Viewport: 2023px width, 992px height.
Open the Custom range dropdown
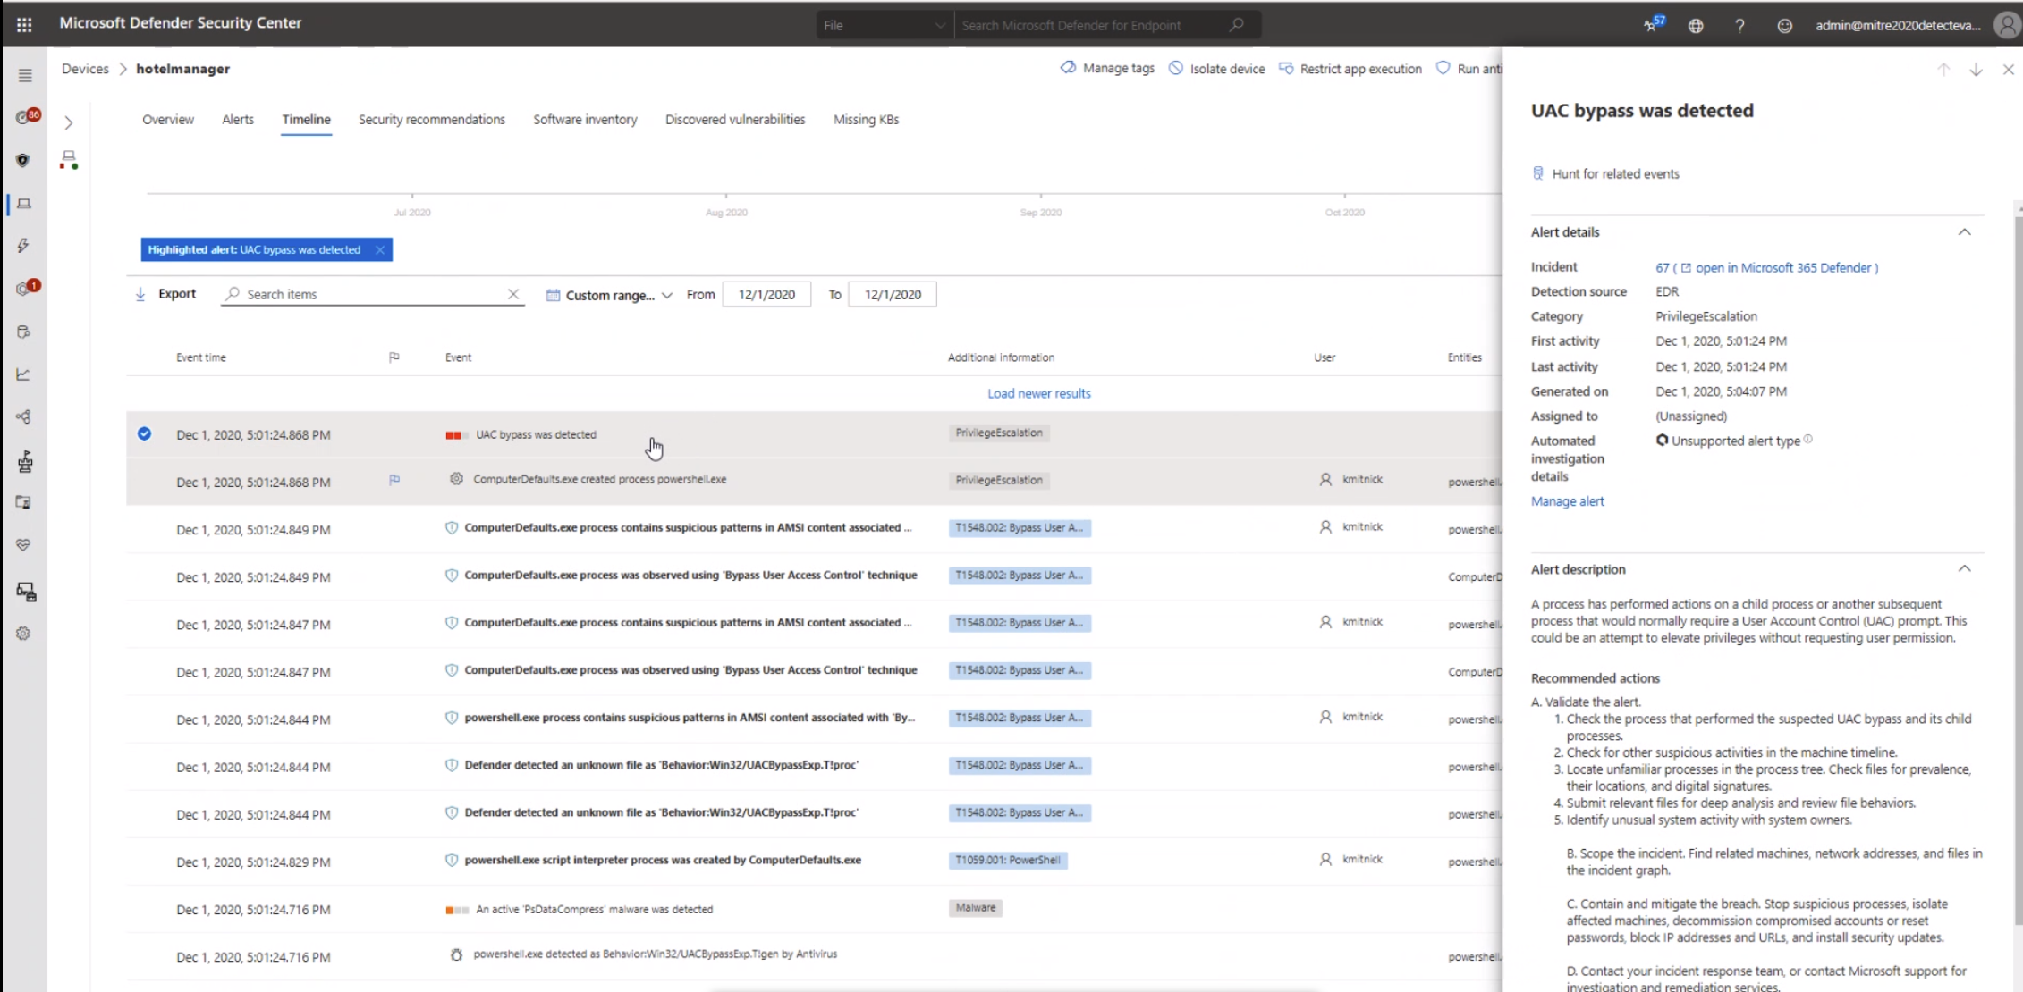pyautogui.click(x=609, y=295)
